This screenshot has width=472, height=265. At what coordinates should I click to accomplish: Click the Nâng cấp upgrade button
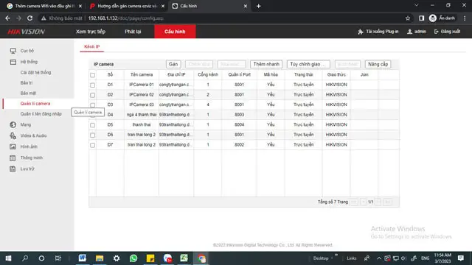(378, 64)
